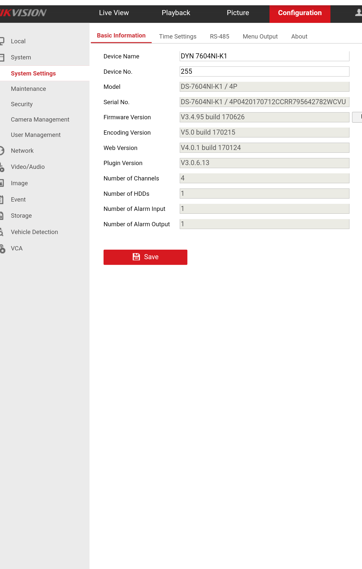Click the Event icon in sidebar
The image size is (362, 569).
click(x=2, y=200)
